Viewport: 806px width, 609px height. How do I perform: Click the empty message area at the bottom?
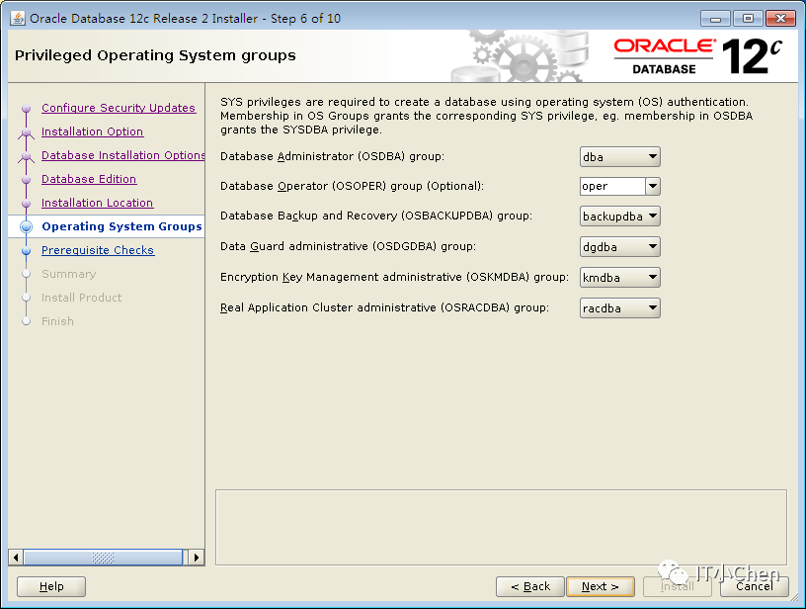click(x=501, y=527)
